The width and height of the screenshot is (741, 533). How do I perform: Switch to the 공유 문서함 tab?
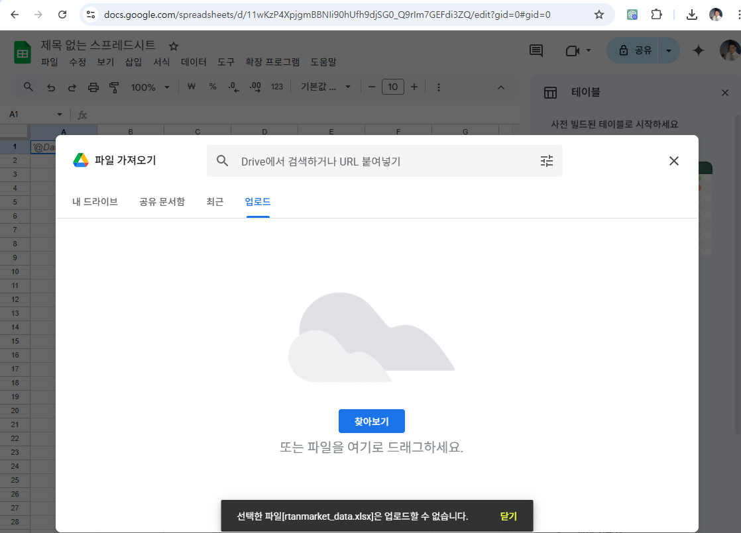click(162, 201)
